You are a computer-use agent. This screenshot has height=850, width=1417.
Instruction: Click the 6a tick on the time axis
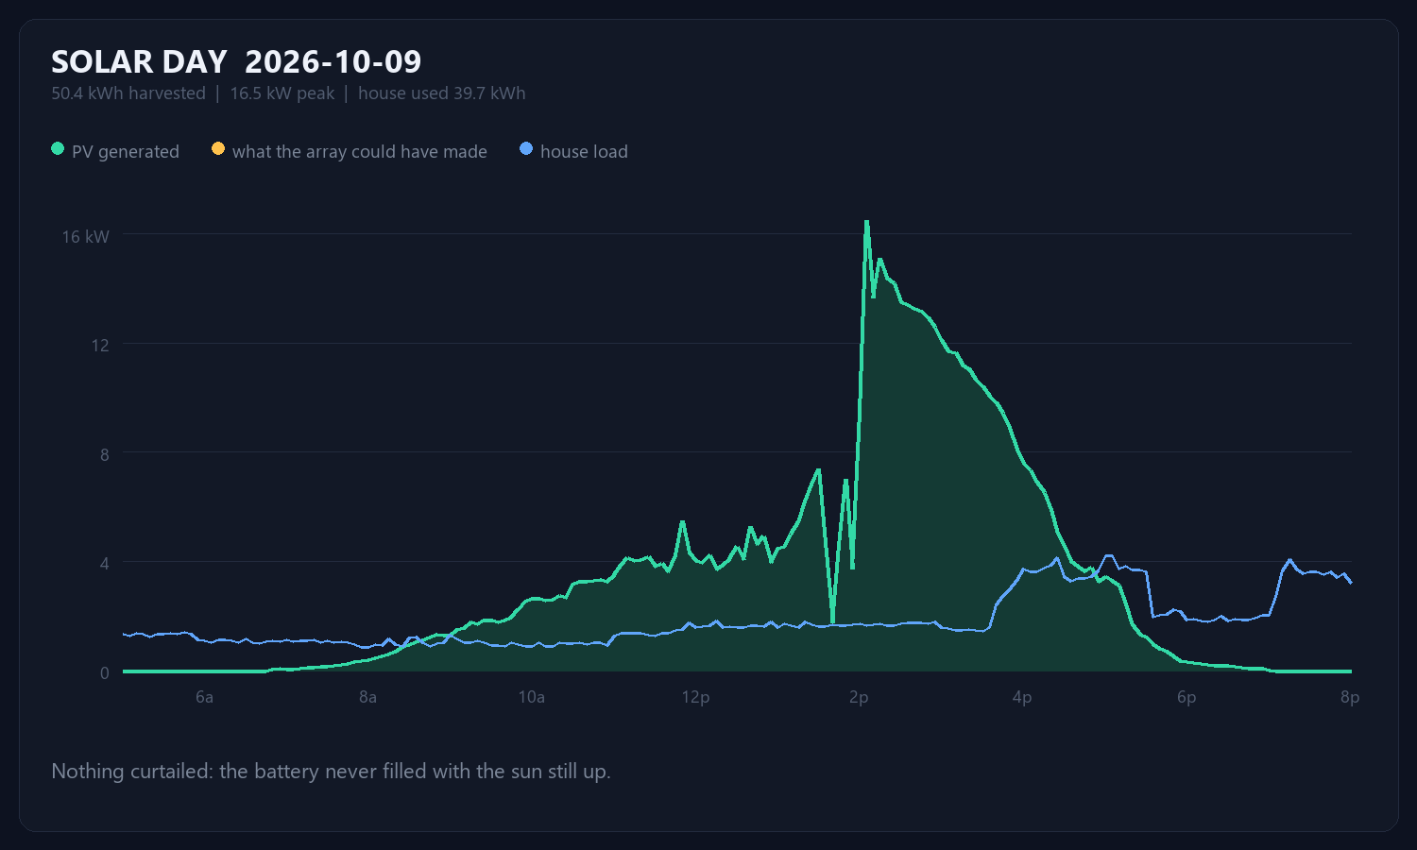click(204, 698)
